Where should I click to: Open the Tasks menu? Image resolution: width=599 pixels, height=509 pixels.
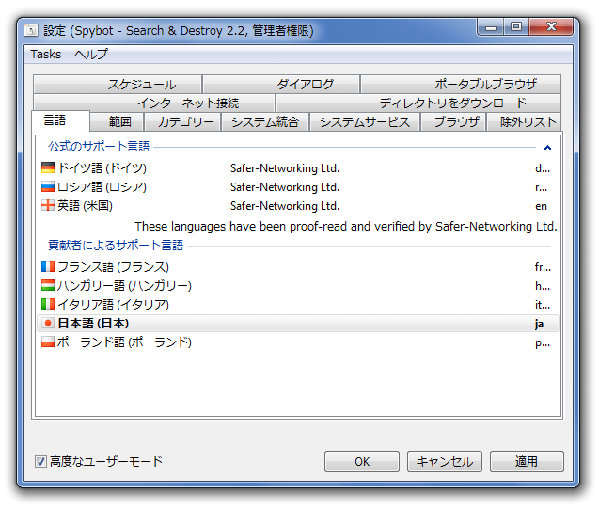point(46,55)
